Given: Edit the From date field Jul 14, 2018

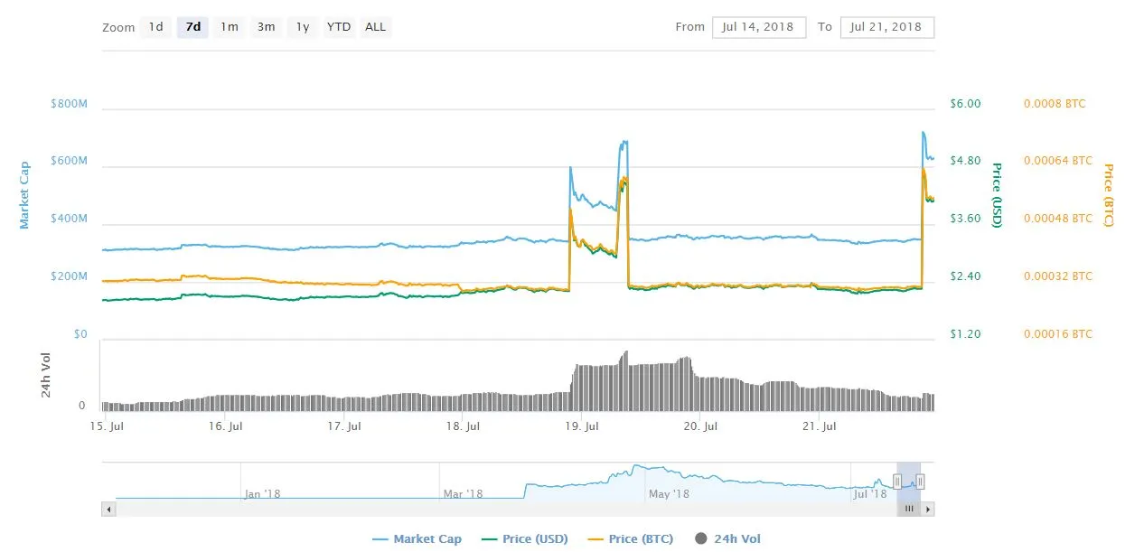Looking at the screenshot, I should [x=758, y=27].
